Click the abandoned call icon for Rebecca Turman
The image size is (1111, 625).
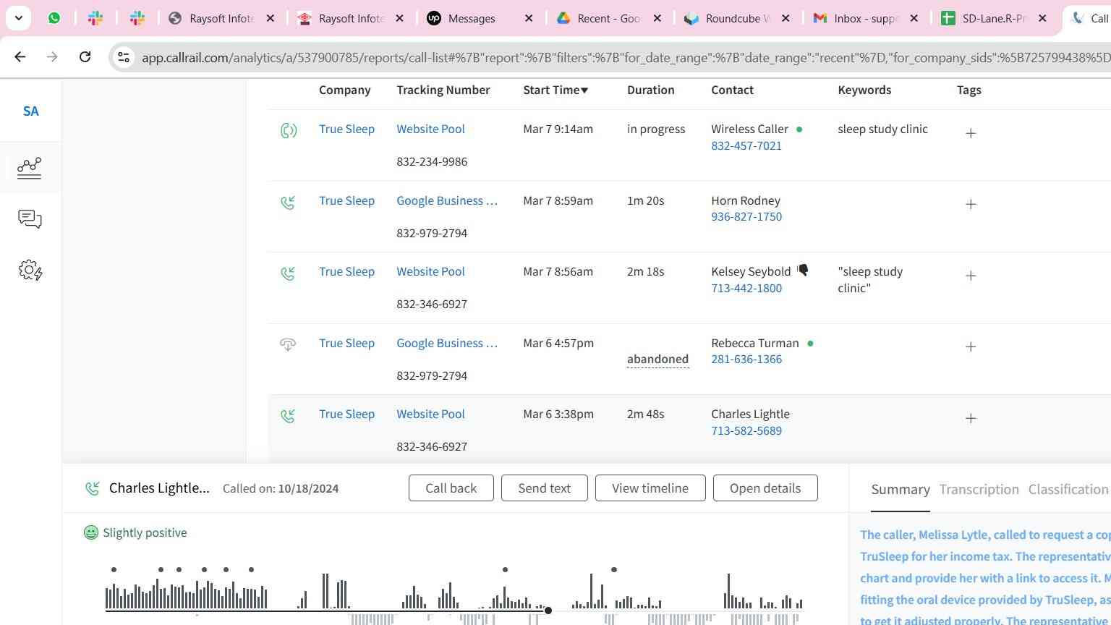coord(288,344)
